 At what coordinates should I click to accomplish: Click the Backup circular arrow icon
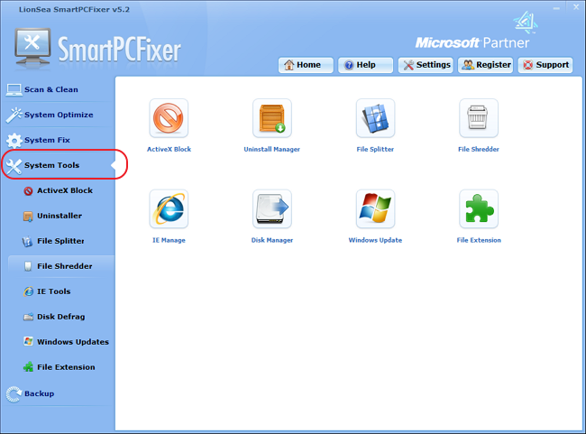click(14, 394)
